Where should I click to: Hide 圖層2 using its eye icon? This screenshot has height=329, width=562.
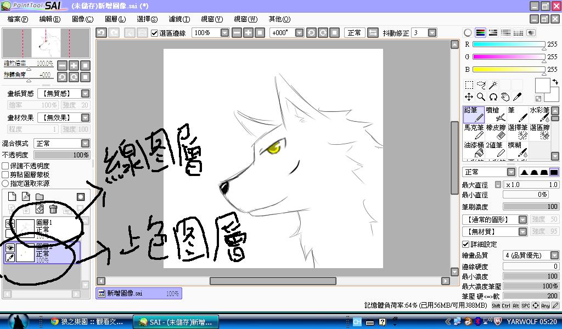tap(10, 248)
